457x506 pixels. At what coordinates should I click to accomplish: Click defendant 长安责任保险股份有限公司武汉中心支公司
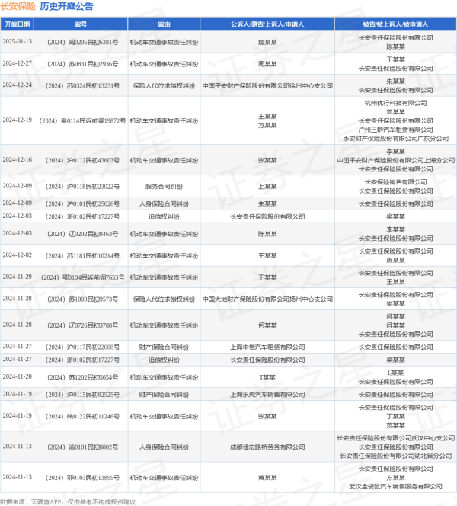click(395, 438)
